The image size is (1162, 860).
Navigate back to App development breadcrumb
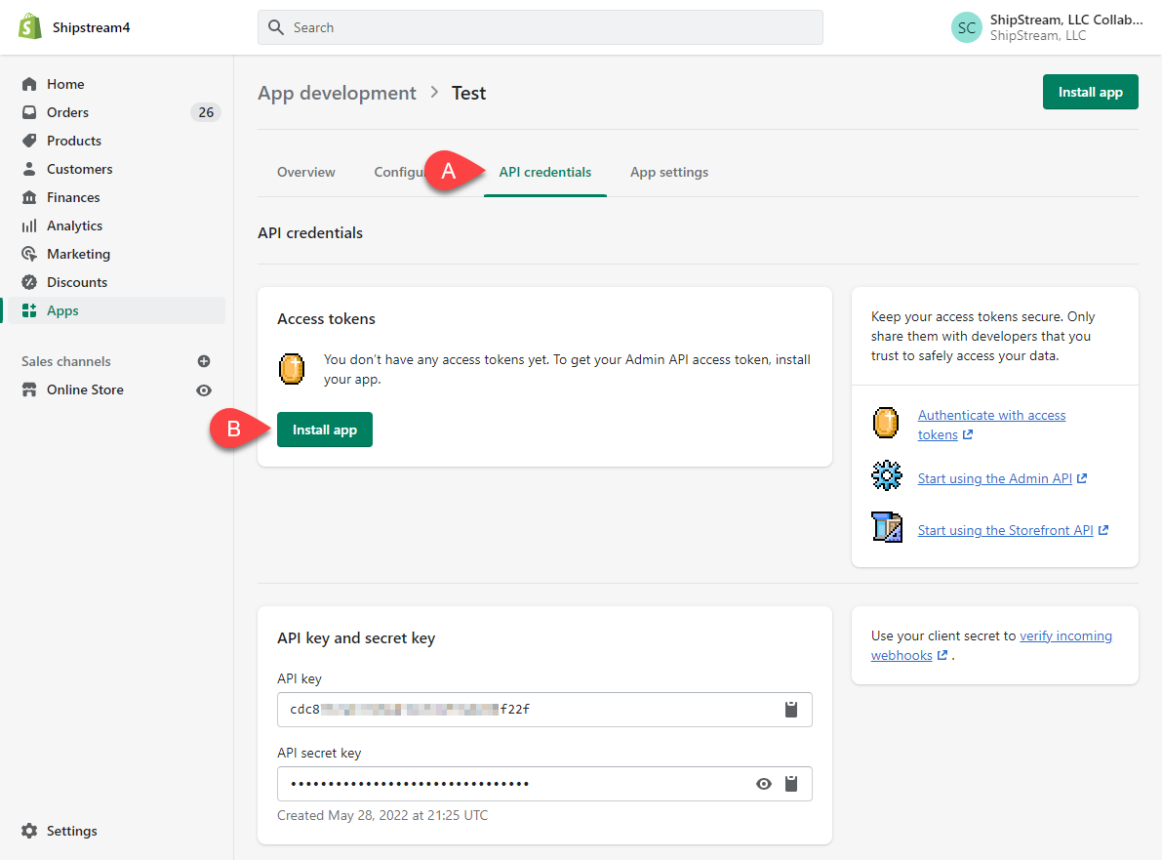click(337, 93)
